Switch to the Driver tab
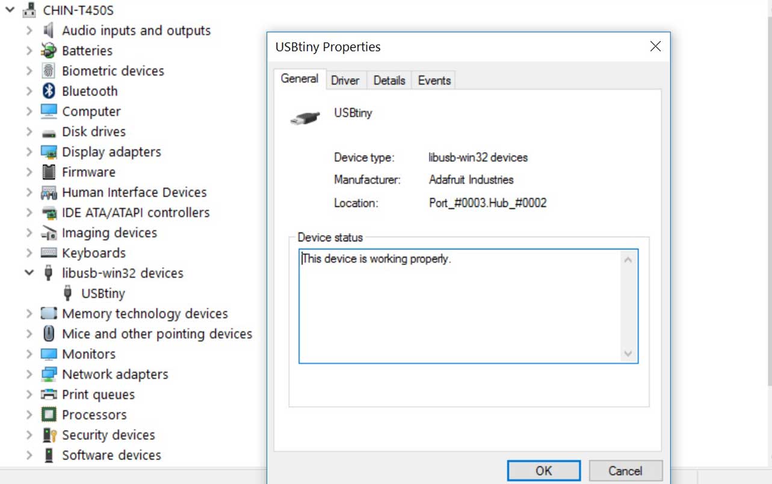The height and width of the screenshot is (484, 772). coord(345,80)
